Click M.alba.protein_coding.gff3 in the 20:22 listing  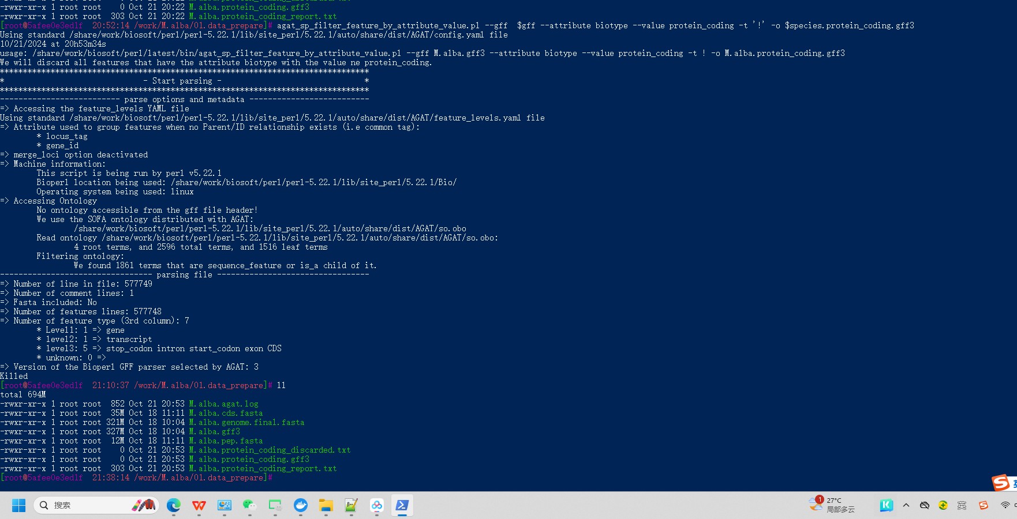click(249, 7)
